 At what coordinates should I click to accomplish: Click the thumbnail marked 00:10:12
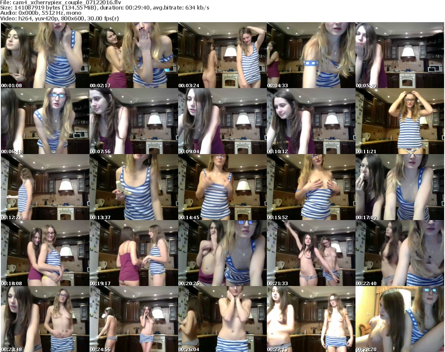click(x=311, y=122)
